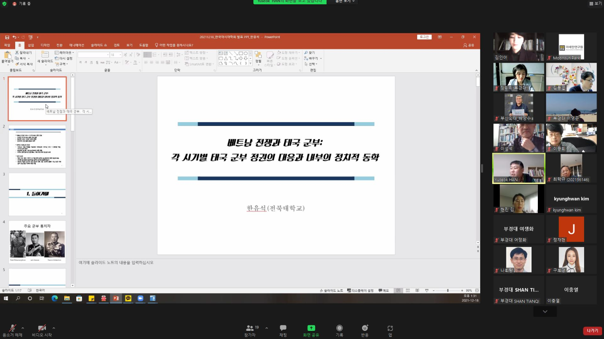Click the green encryption shield icon
Image resolution: width=604 pixels, height=339 pixels.
click(x=4, y=3)
